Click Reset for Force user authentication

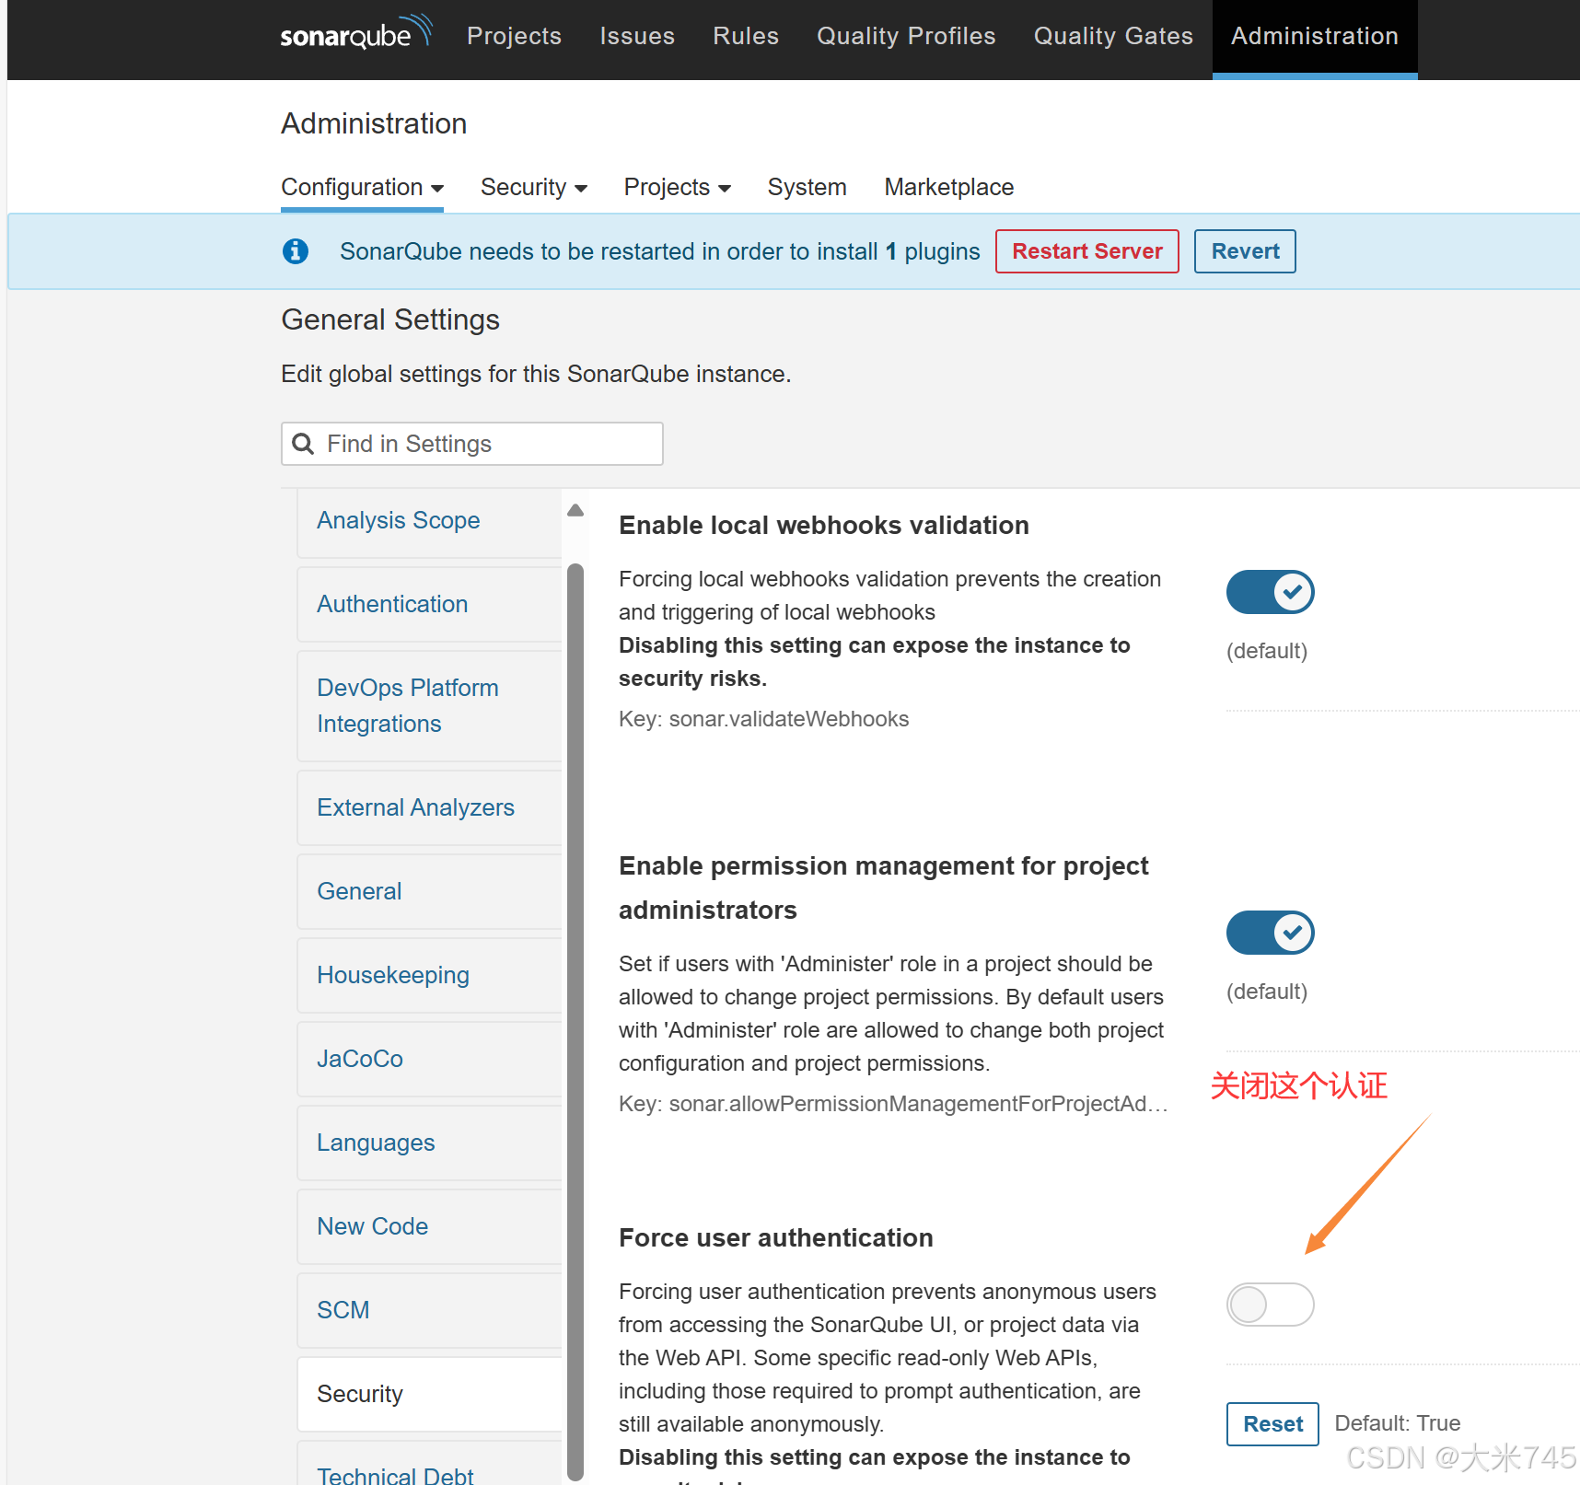(1272, 1424)
